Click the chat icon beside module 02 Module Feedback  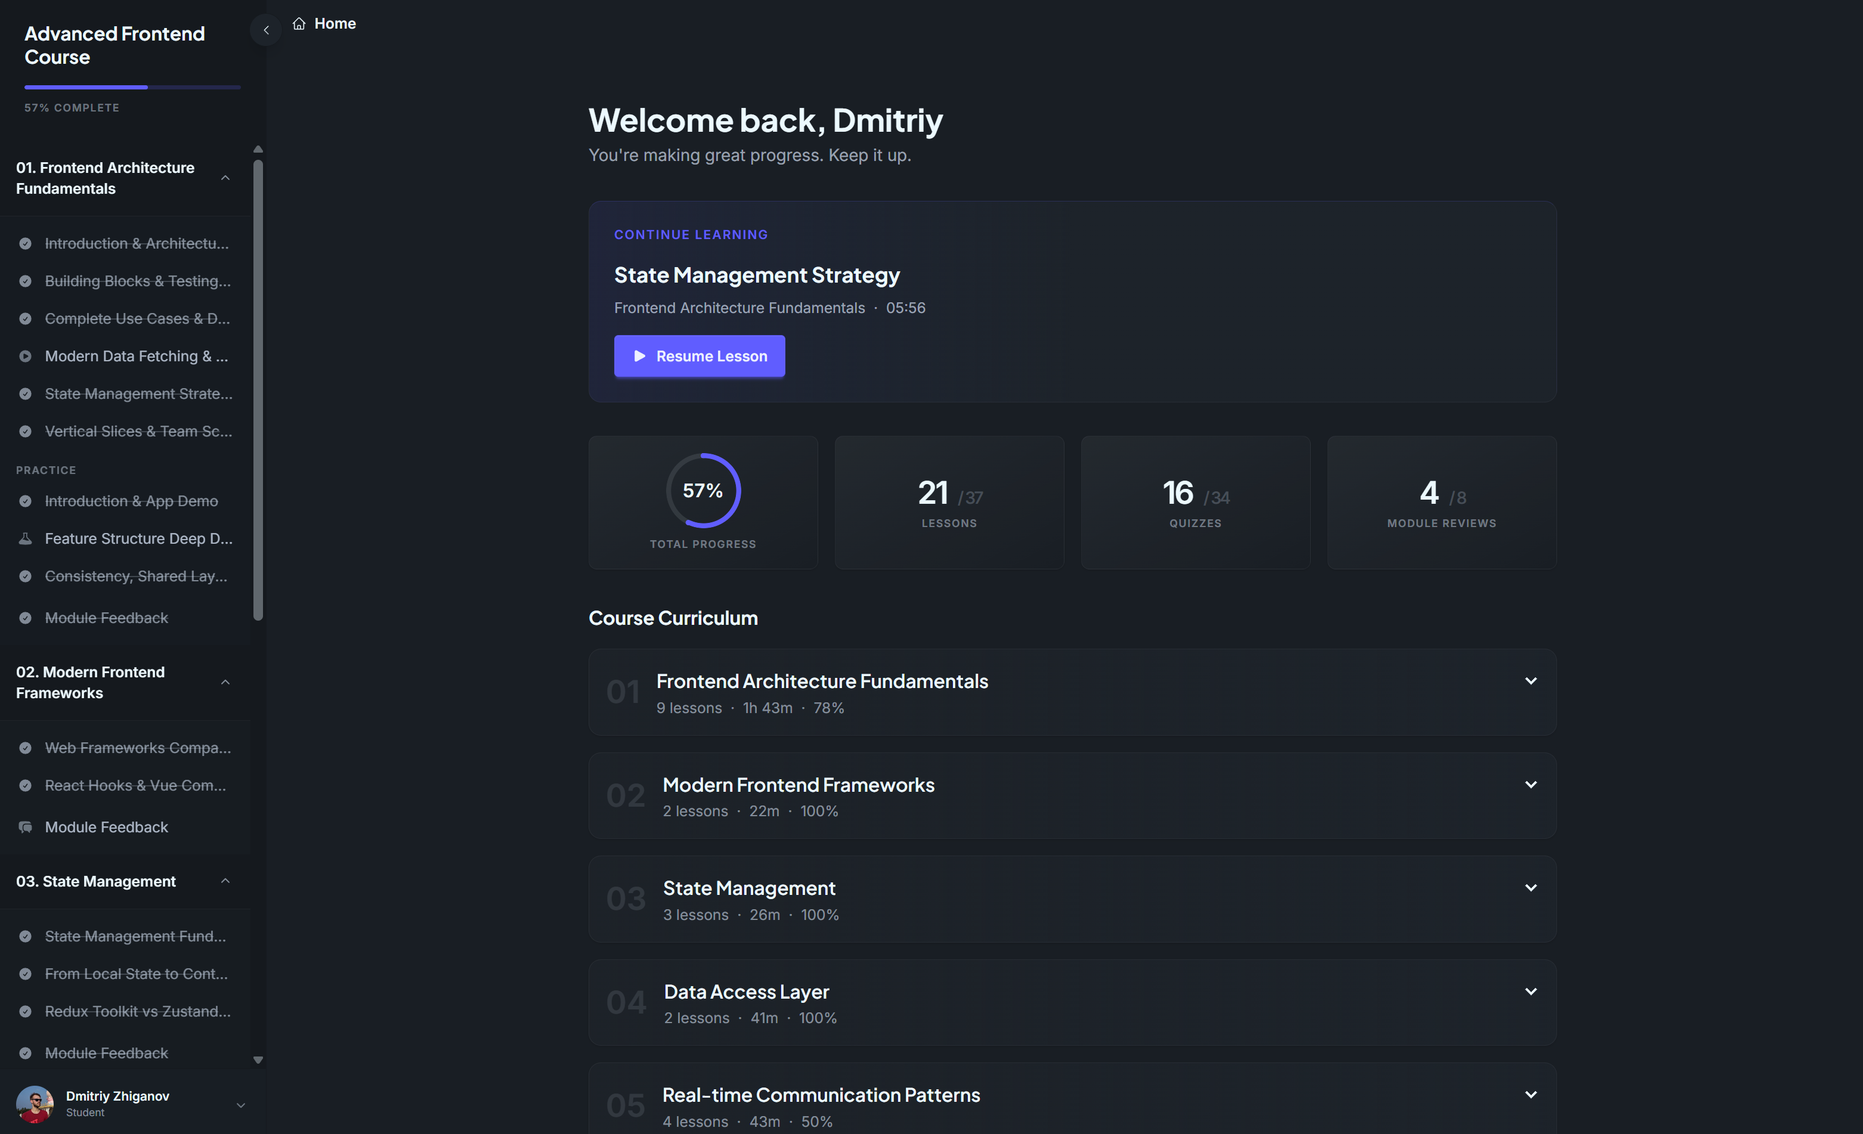point(25,827)
